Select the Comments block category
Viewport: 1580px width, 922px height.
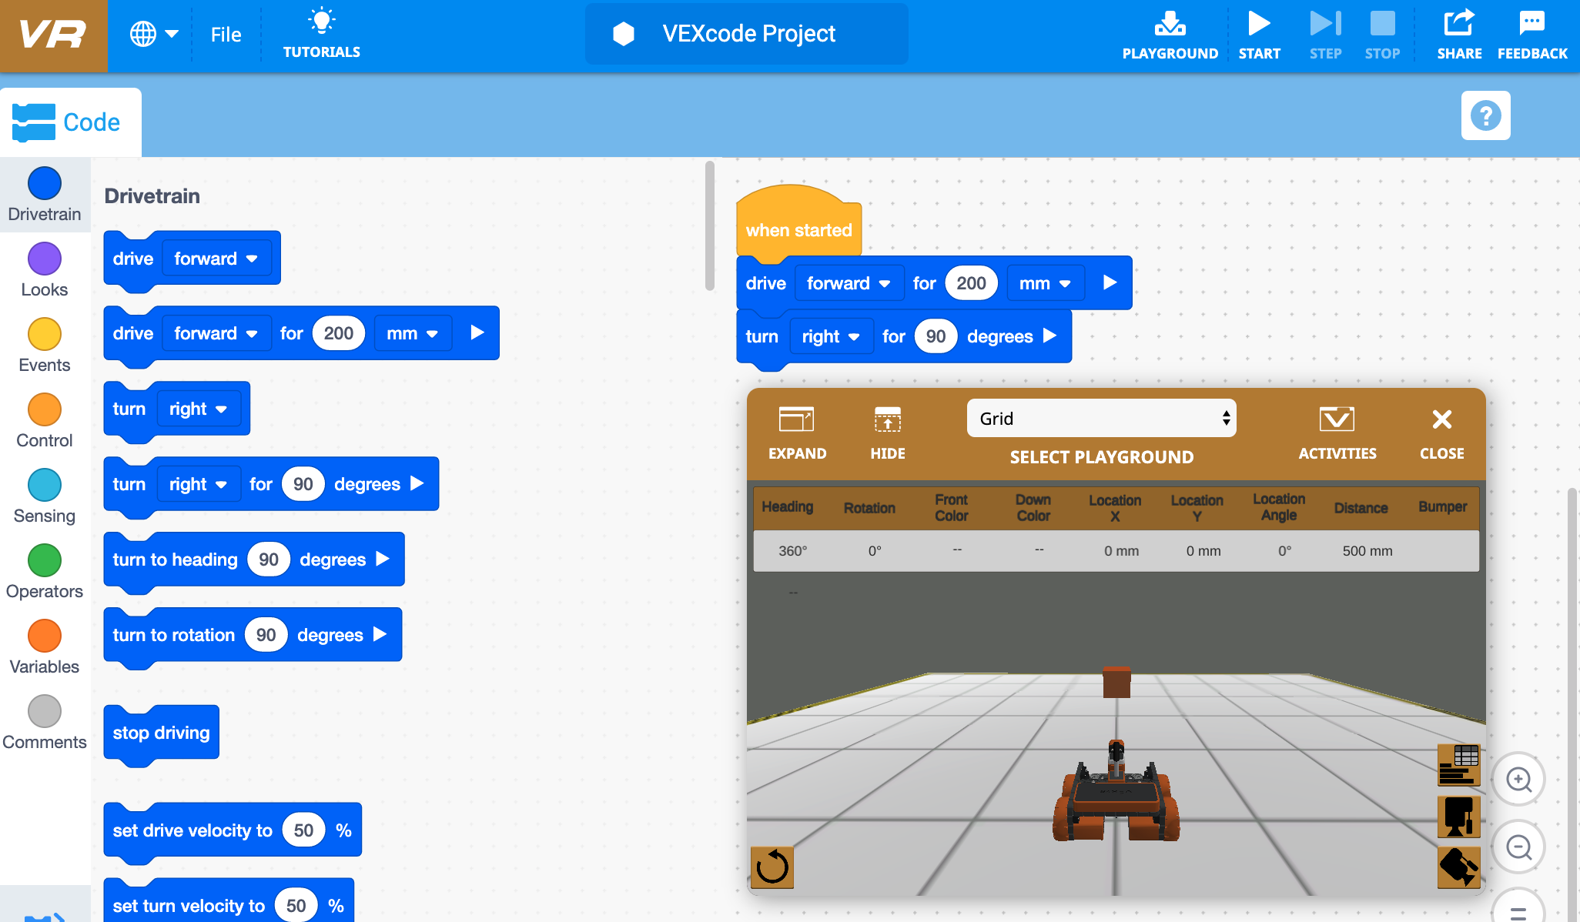pos(44,722)
